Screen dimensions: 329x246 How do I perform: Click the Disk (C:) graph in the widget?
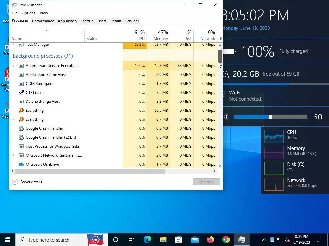pyautogui.click(x=274, y=168)
